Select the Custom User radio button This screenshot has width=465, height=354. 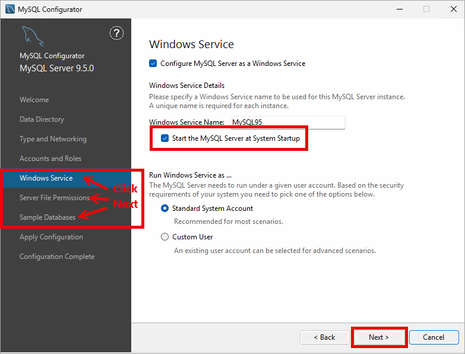(165, 237)
